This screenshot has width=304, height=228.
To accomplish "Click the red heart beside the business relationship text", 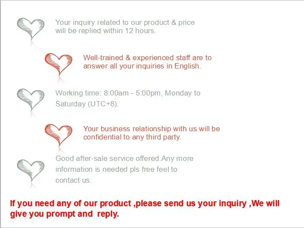I will click(x=58, y=134).
